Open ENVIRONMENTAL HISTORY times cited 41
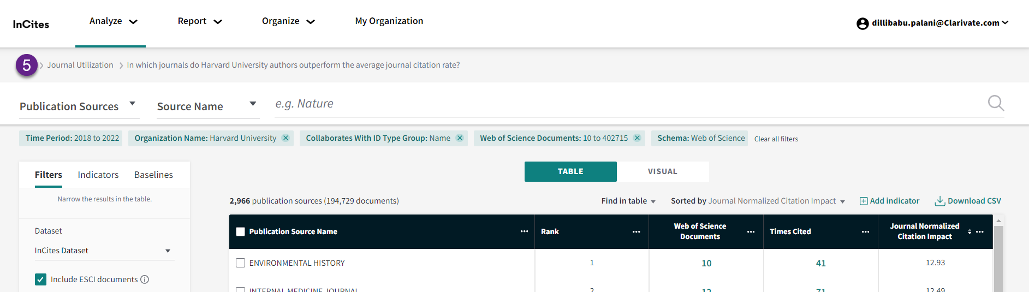Screen dimensions: 1029x292 pyautogui.click(x=820, y=263)
